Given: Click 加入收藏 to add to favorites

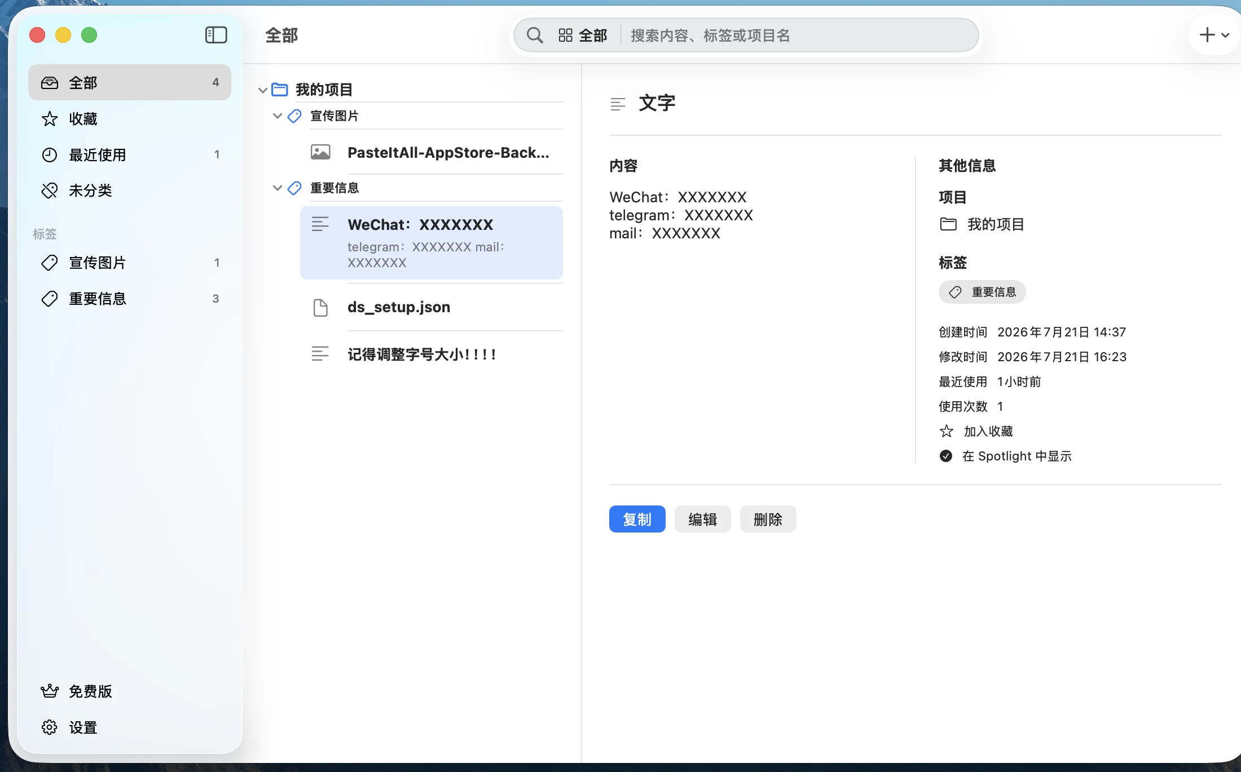Looking at the screenshot, I should pos(976,431).
